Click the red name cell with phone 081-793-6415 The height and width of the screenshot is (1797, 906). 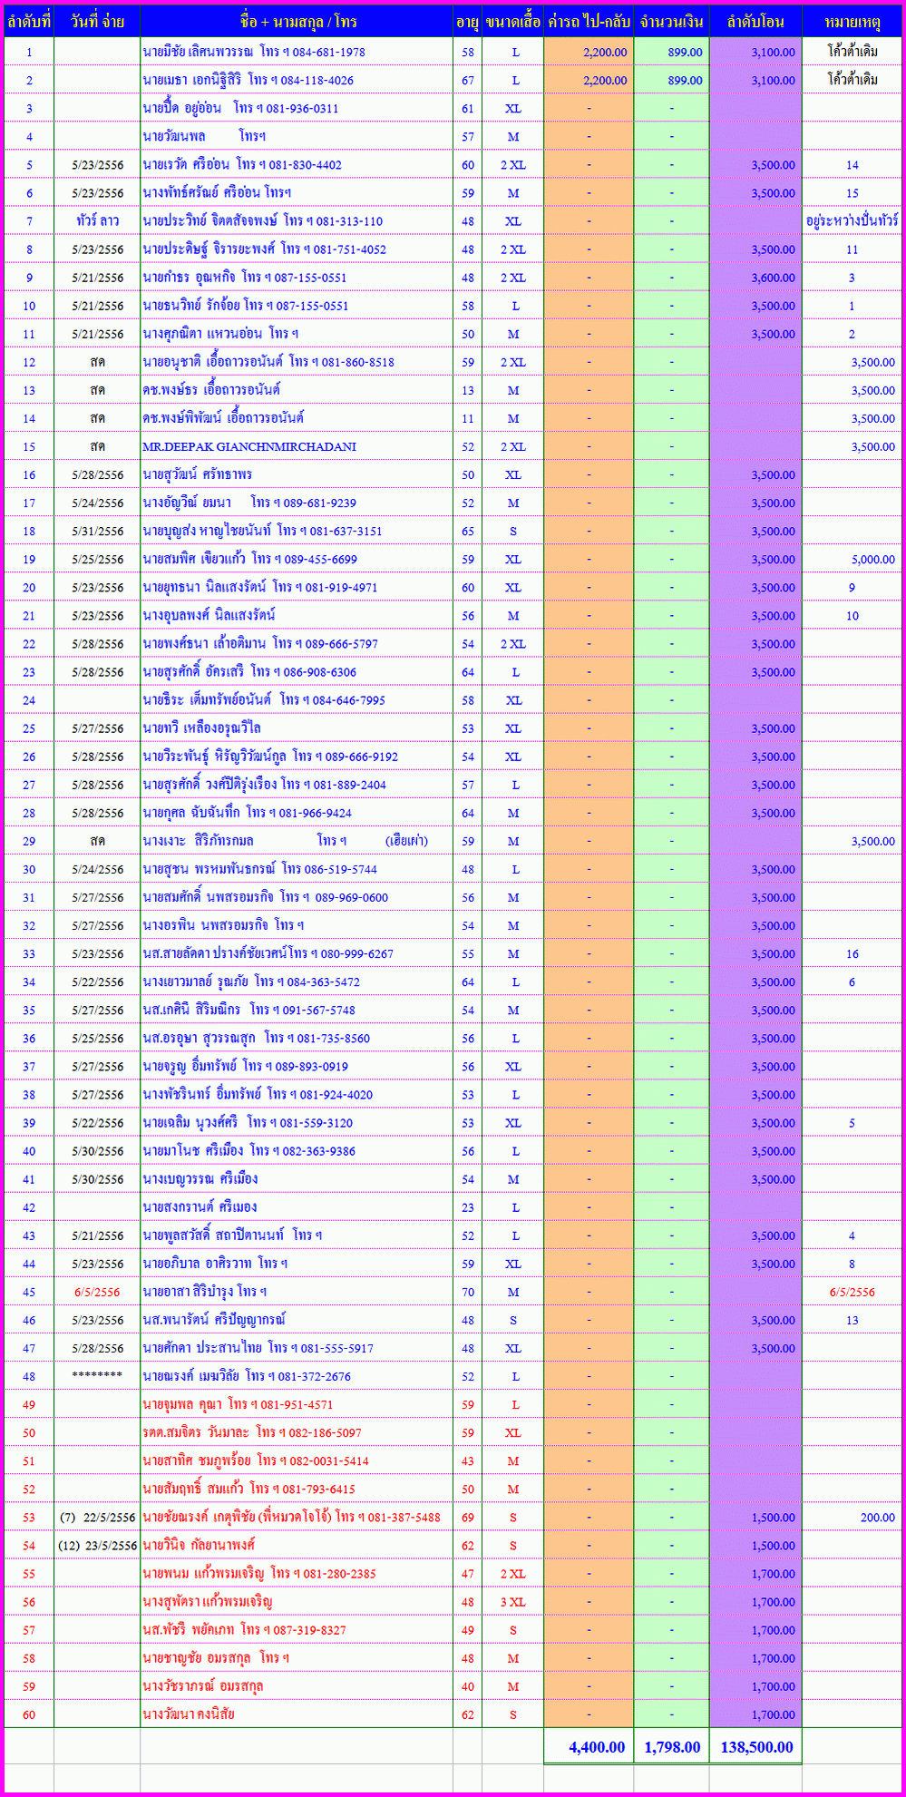click(x=297, y=1489)
